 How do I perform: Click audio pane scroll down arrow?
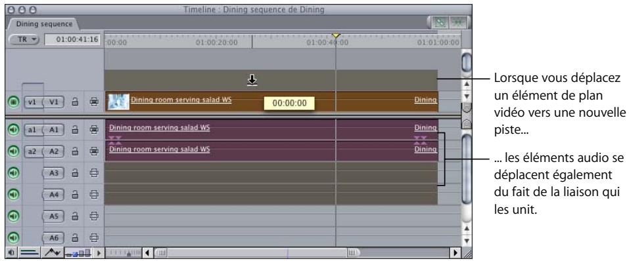[x=467, y=241]
